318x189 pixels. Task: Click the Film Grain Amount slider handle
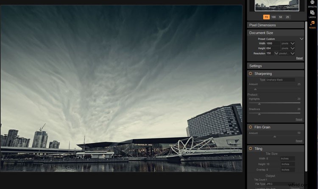275,137
